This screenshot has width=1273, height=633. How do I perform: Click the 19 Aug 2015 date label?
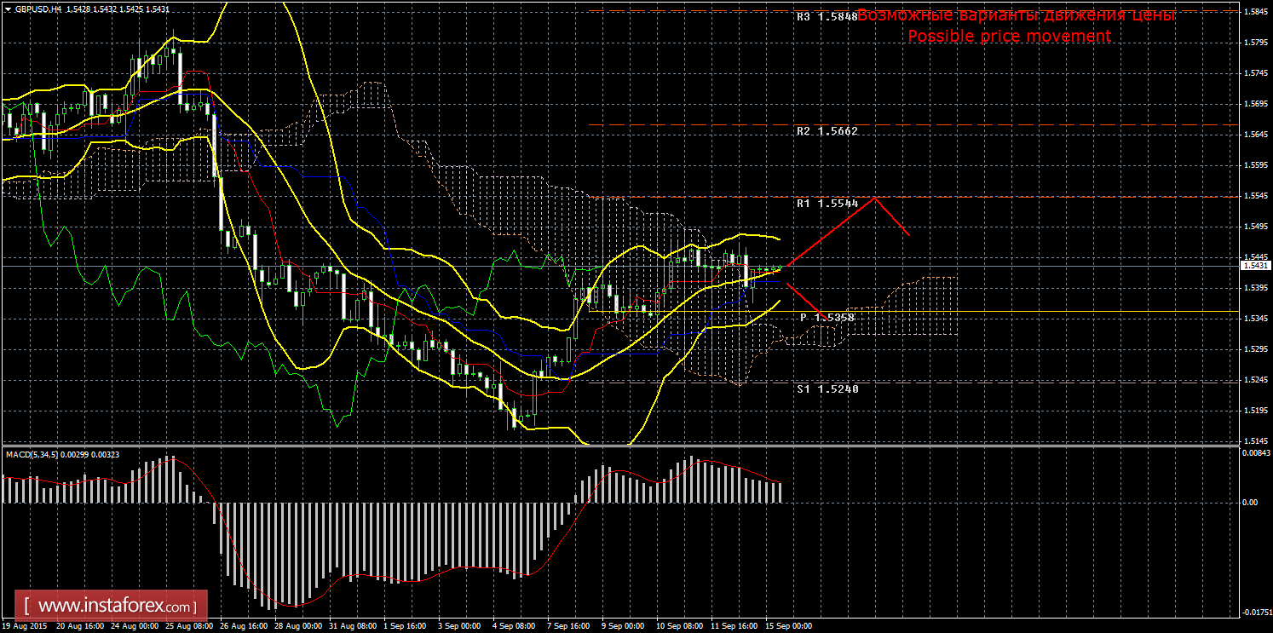point(23,626)
